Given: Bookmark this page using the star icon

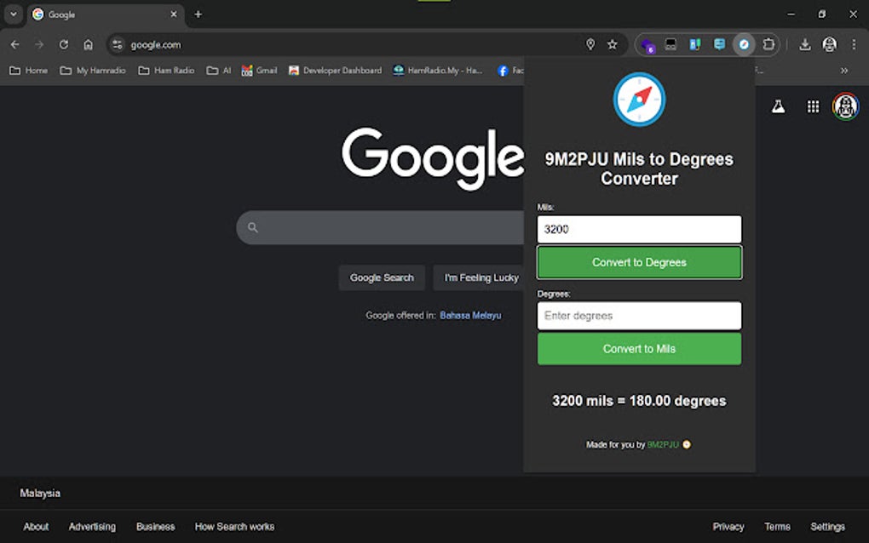Looking at the screenshot, I should click(612, 43).
